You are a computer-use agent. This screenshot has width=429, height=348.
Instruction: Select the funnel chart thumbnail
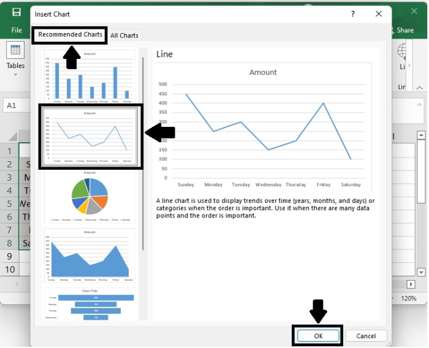[89, 304]
